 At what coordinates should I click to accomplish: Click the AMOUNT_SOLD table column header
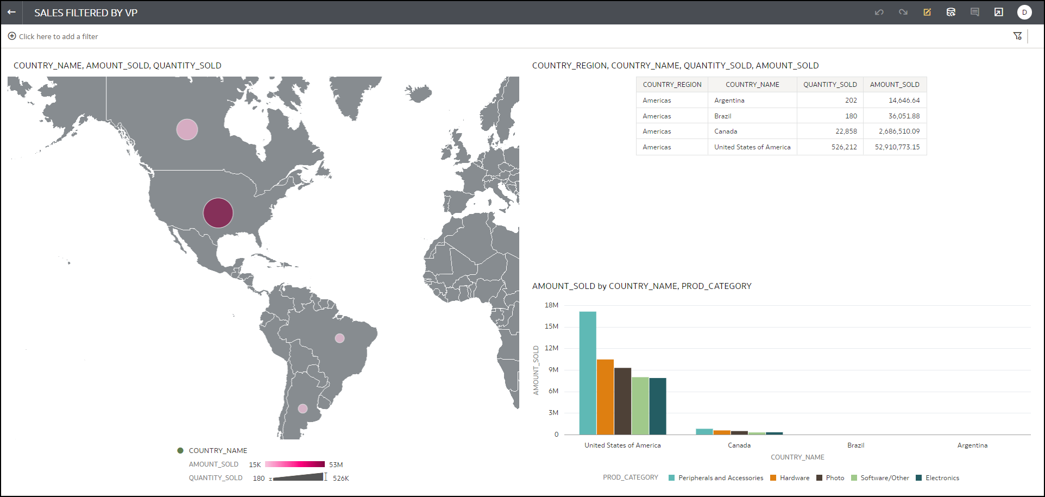(895, 85)
